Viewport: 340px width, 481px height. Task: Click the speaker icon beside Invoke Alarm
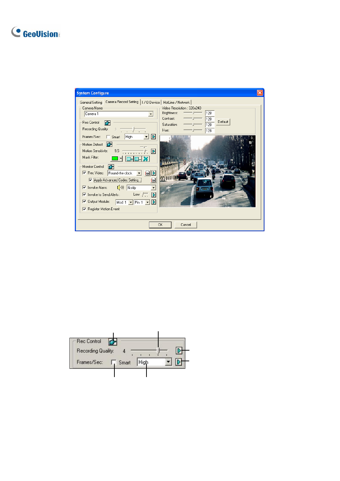(x=120, y=187)
